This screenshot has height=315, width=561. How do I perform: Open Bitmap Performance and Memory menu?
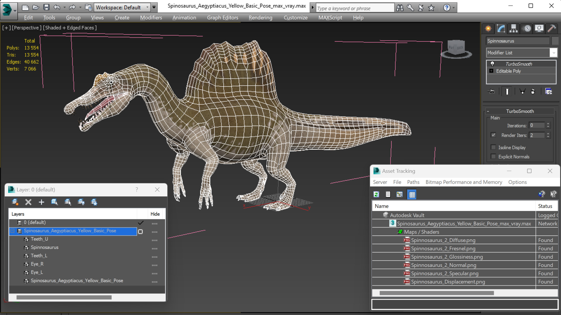click(464, 182)
